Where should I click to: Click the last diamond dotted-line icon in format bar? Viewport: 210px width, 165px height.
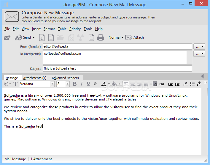tap(199, 84)
